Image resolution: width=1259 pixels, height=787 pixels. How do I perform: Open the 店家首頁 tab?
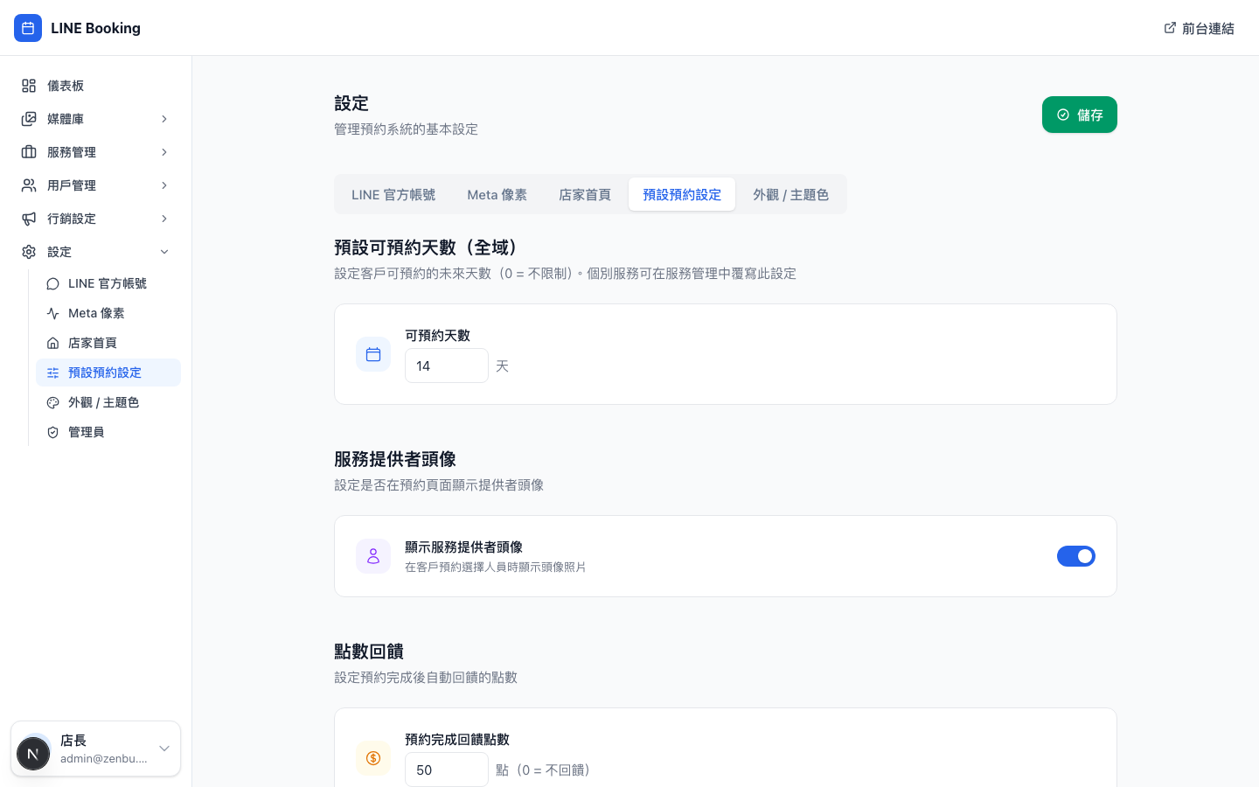point(584,194)
